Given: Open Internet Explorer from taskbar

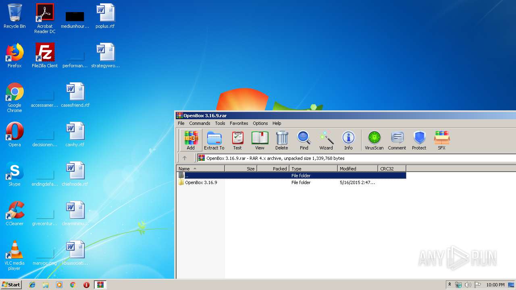Looking at the screenshot, I should click(32, 285).
